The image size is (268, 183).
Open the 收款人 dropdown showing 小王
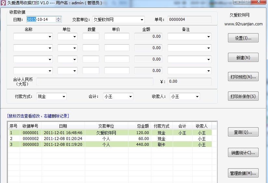coord(197,97)
